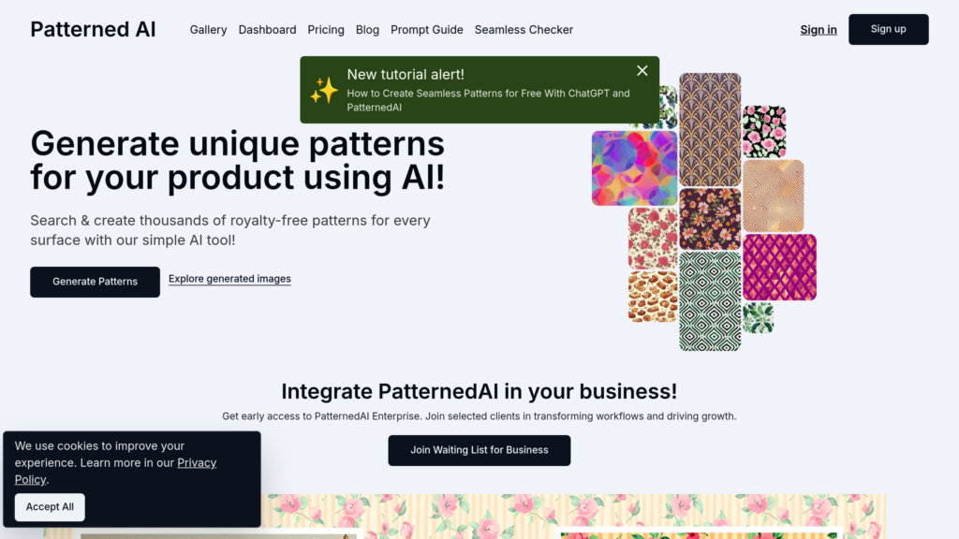Click Join Waiting List for Business
The width and height of the screenshot is (959, 539).
[x=479, y=450]
